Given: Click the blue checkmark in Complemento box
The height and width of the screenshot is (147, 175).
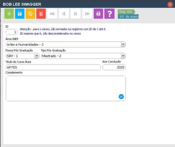Looking at the screenshot, I should coord(121,97).
